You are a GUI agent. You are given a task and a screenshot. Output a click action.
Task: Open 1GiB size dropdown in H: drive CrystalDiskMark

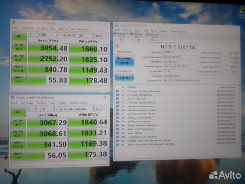[45, 109]
